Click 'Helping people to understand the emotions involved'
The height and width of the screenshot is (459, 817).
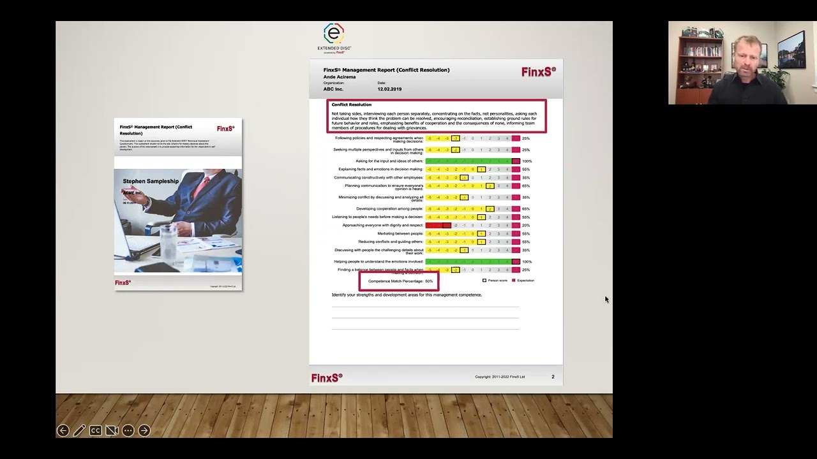(379, 262)
